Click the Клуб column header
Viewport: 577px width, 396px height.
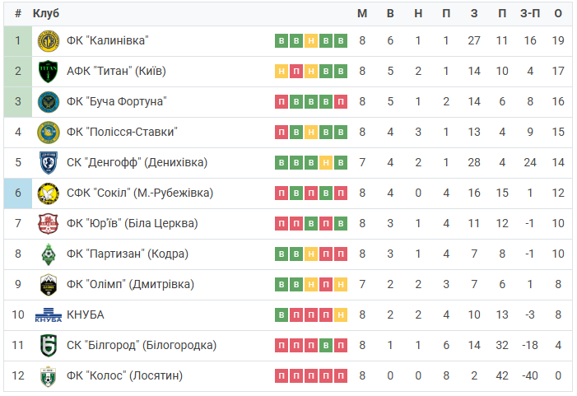pos(46,14)
